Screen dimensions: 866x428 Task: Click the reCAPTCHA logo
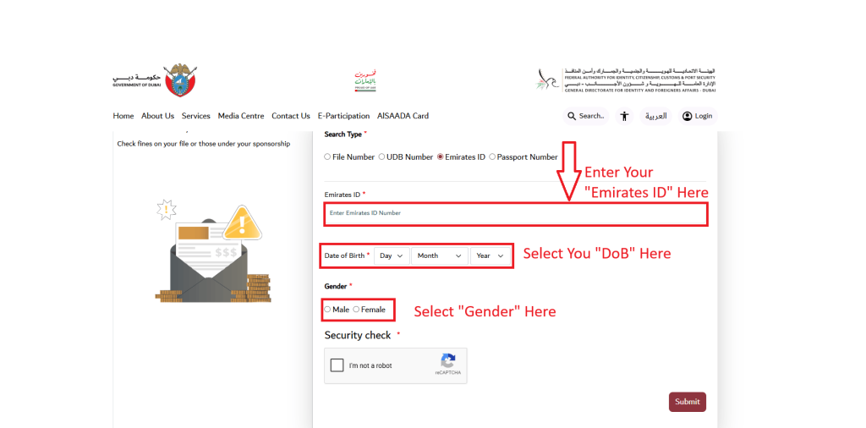[x=448, y=361]
